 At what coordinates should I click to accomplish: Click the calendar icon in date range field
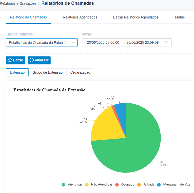click(x=167, y=42)
